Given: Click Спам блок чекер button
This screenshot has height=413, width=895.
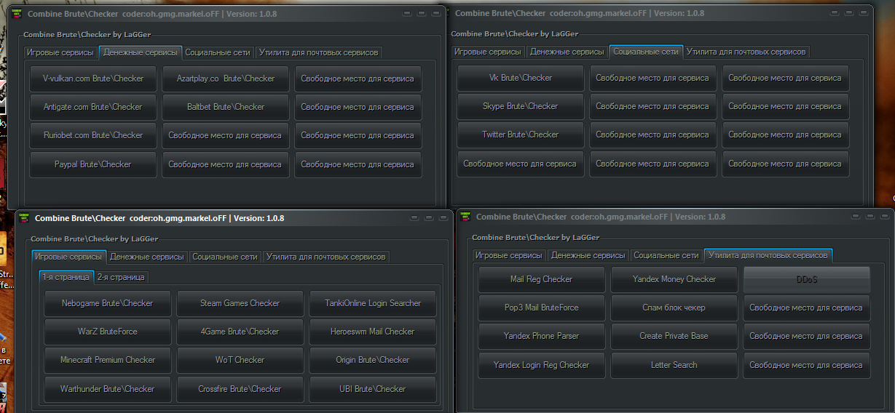Looking at the screenshot, I should click(x=674, y=308).
